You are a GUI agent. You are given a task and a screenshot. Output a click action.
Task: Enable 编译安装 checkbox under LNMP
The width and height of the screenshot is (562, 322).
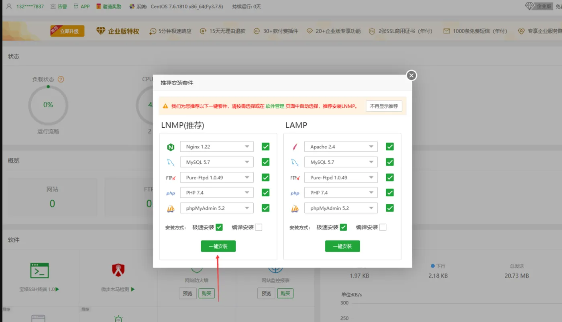pyautogui.click(x=259, y=227)
